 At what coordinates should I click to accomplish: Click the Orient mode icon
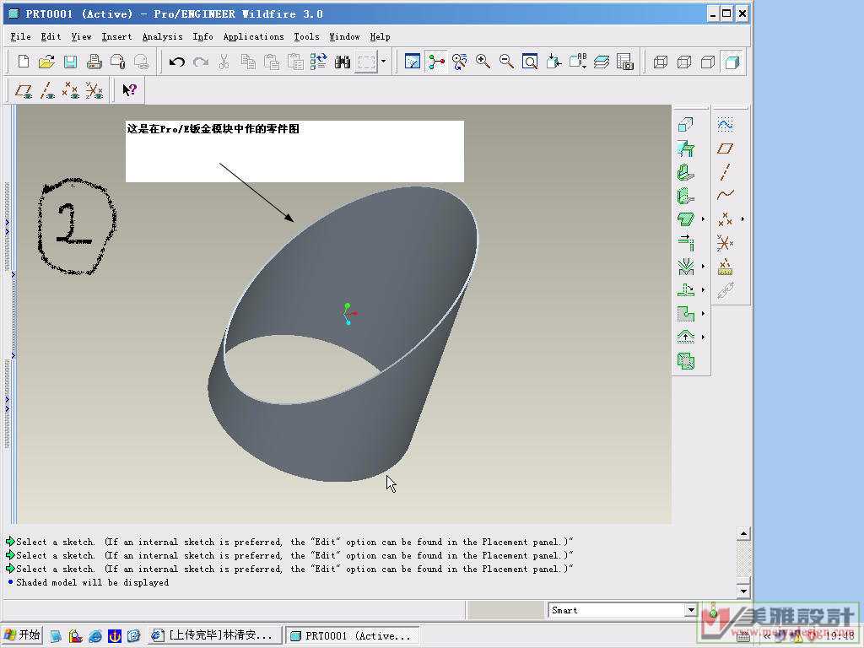[460, 62]
